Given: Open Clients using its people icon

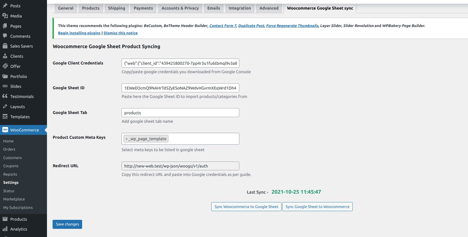Looking at the screenshot, I should (x=5, y=56).
